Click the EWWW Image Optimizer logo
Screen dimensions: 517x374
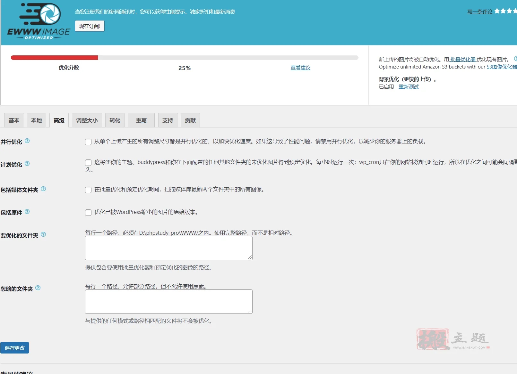(39, 21)
